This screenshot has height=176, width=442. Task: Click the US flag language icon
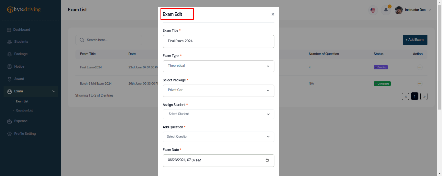tap(373, 10)
